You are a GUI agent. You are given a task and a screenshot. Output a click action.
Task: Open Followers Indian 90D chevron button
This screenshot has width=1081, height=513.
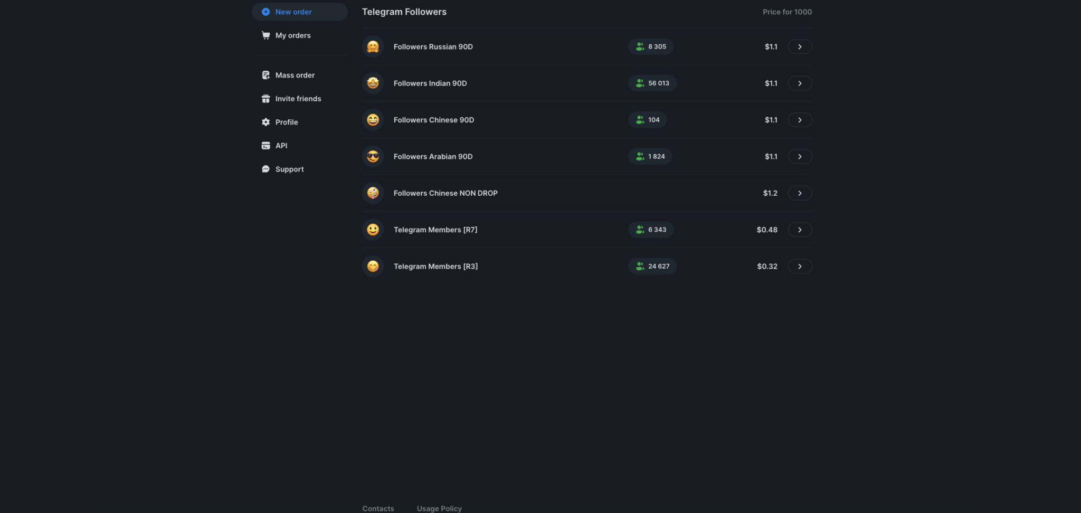800,83
